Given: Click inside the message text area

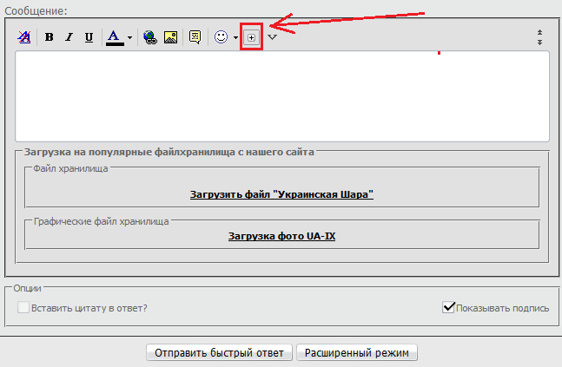Looking at the screenshot, I should tap(282, 96).
